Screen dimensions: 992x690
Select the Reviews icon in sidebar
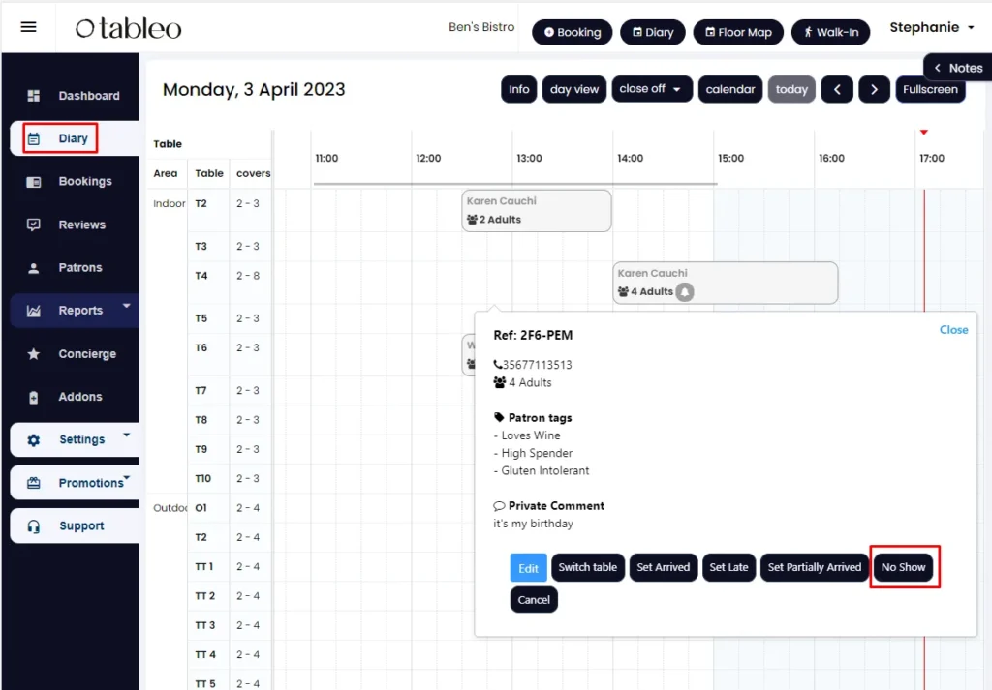click(34, 225)
